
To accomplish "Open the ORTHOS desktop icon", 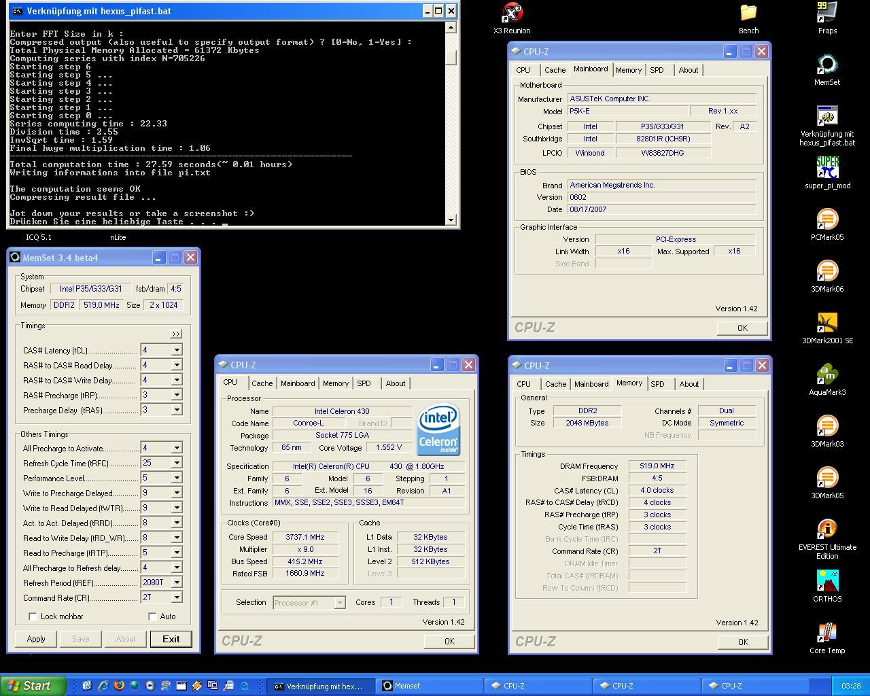I will coord(827,587).
